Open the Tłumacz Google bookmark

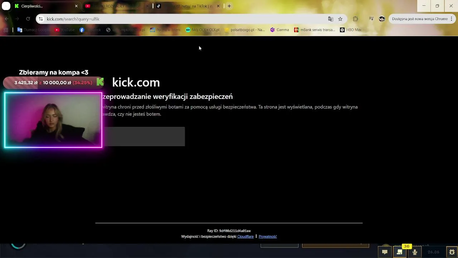coord(33,30)
